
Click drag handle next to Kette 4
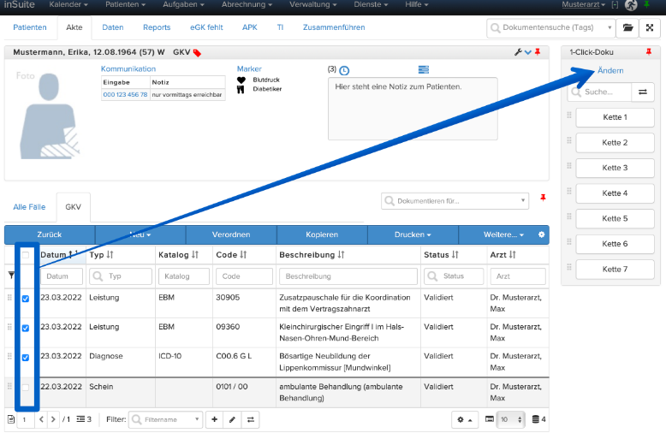(x=569, y=191)
